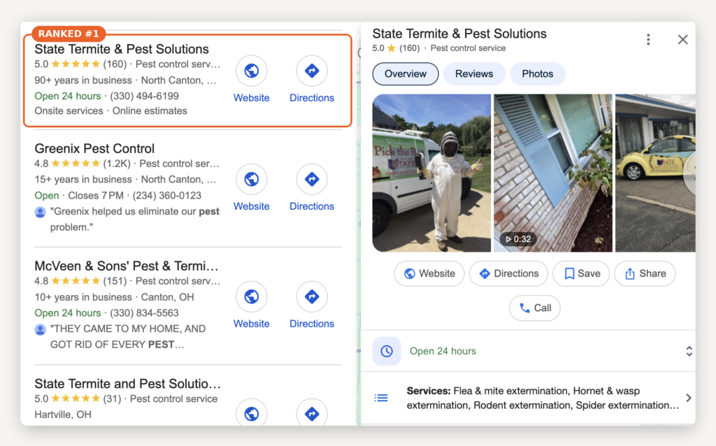Screen dimensions: 716x446
Task: Click Directions icon for McVeen & Sons' listing
Action: pyautogui.click(x=312, y=296)
